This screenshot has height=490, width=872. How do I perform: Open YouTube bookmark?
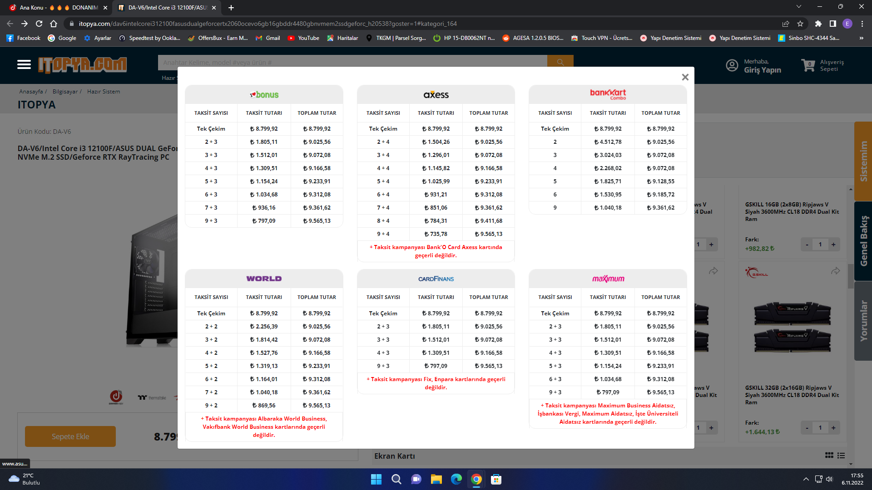(303, 38)
